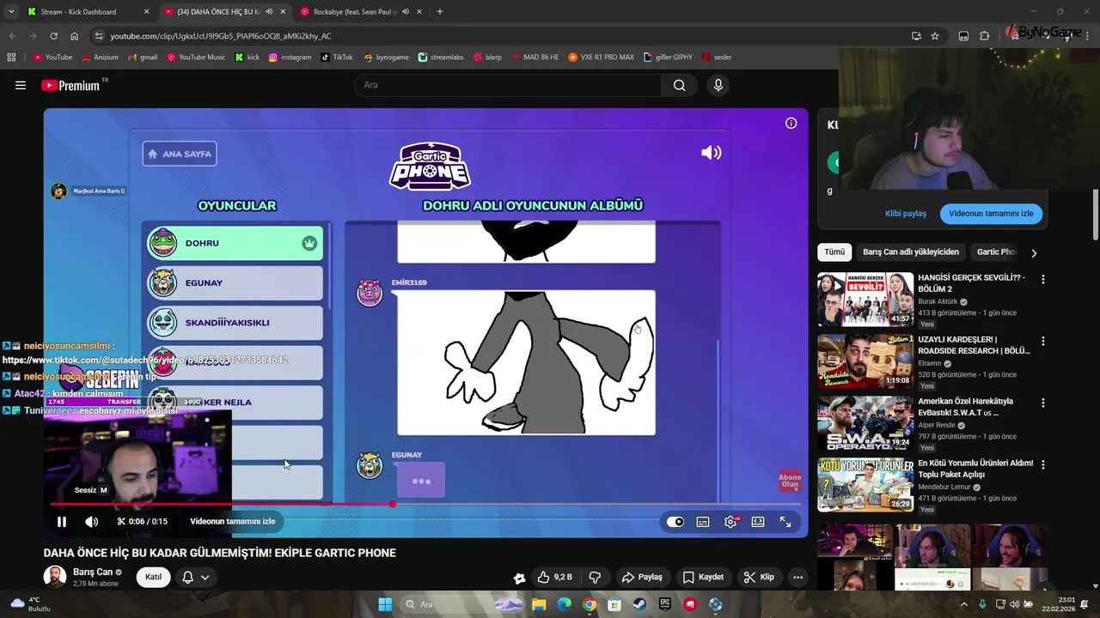
Task: Like the video with thumbs up
Action: (x=554, y=577)
